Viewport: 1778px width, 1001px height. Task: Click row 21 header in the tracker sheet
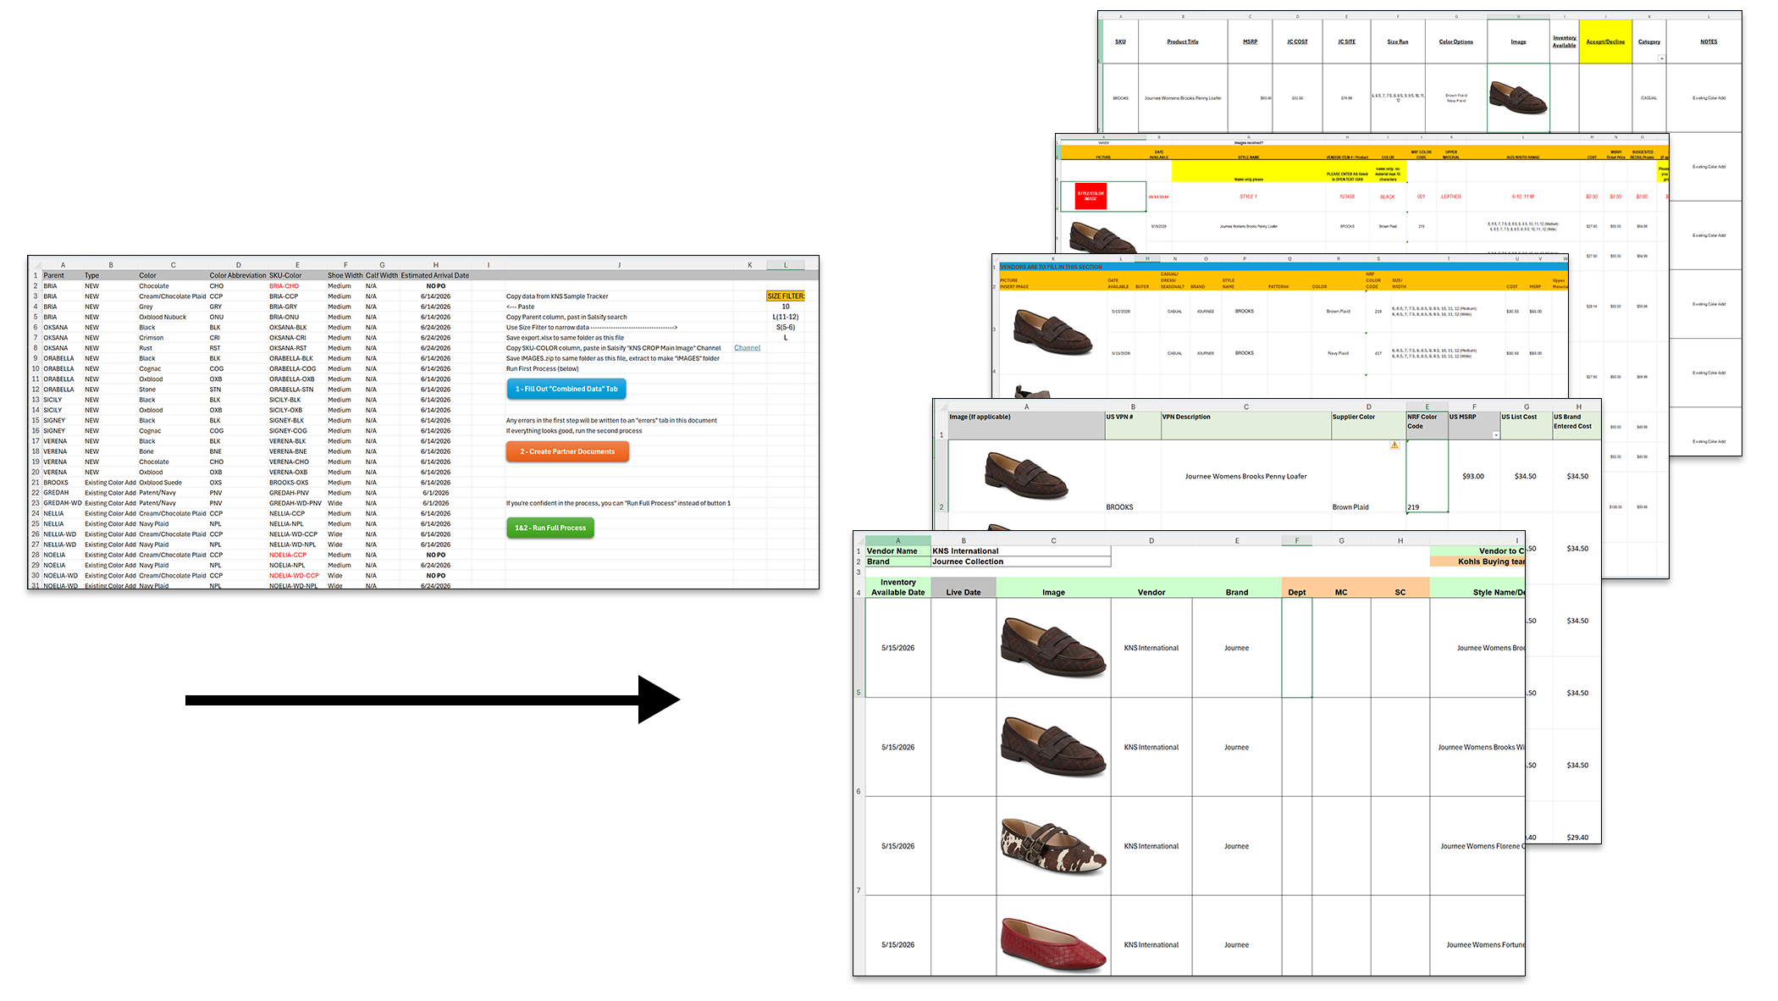36,483
